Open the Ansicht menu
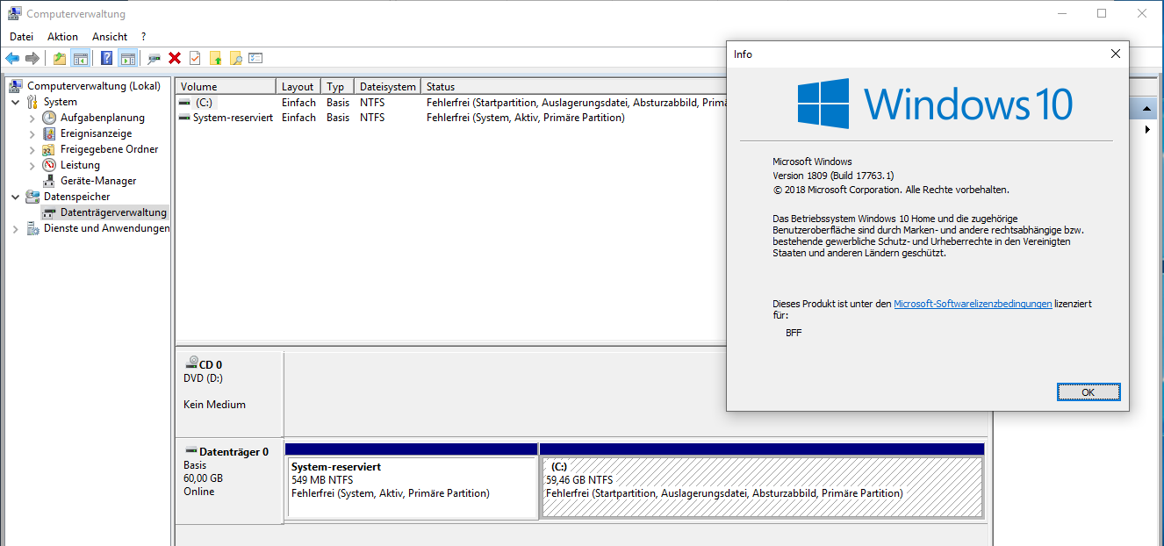1164x546 pixels. (x=110, y=37)
